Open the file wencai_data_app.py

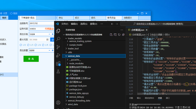79,93
